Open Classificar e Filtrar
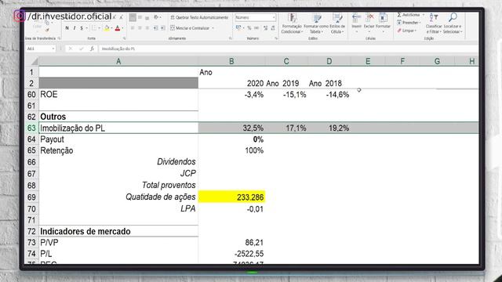Viewport: 502px width, 282px height. point(434,23)
